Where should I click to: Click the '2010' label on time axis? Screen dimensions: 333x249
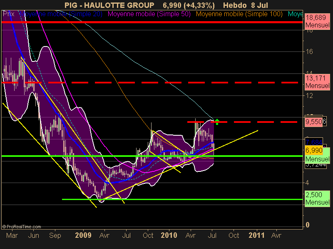tap(169, 235)
